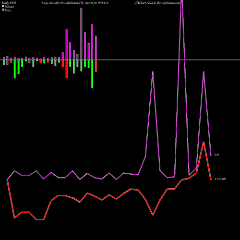
Task: Click the MunafaSutra charts for 938314 heading
Action: 74,3
